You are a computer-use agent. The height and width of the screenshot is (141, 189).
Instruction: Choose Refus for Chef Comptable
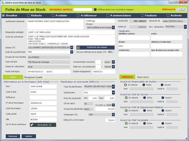click(x=144, y=123)
